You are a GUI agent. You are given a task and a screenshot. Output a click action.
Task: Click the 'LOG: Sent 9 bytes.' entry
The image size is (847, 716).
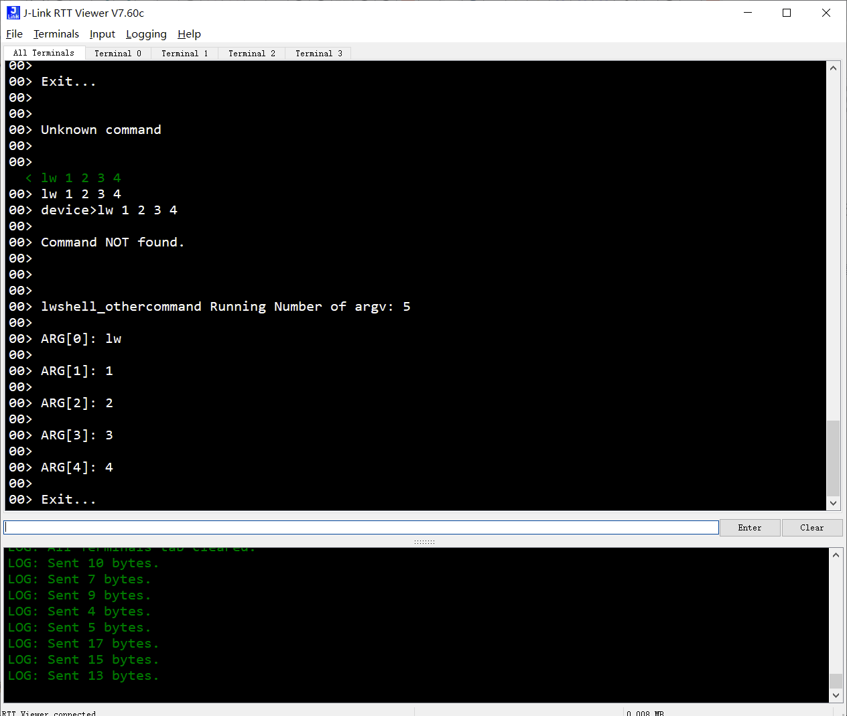coord(80,595)
